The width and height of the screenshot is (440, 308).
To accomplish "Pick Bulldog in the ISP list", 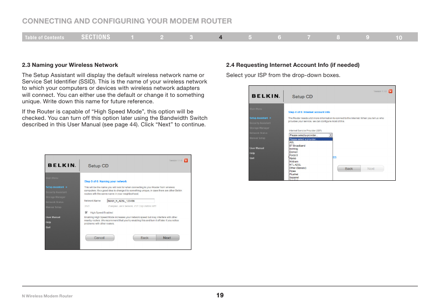I will click(x=293, y=148).
